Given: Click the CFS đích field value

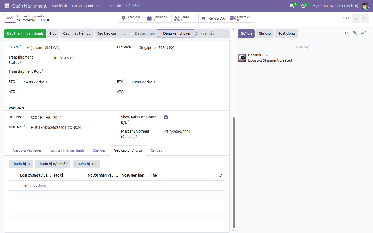Looking at the screenshot, I should pos(157,48).
